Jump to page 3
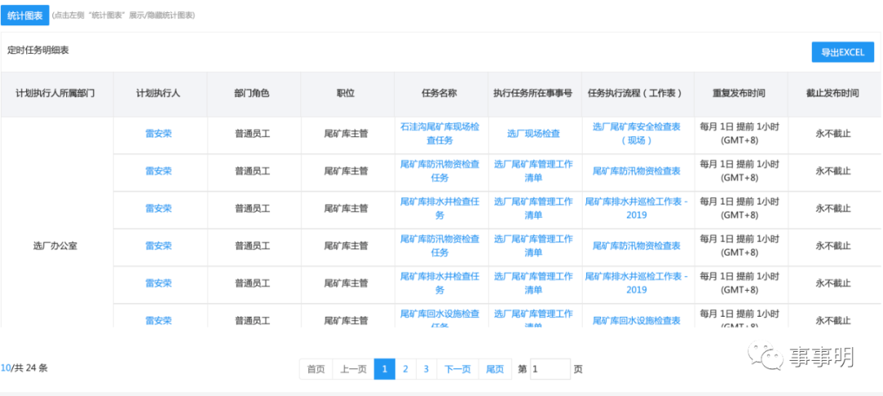 tap(426, 369)
